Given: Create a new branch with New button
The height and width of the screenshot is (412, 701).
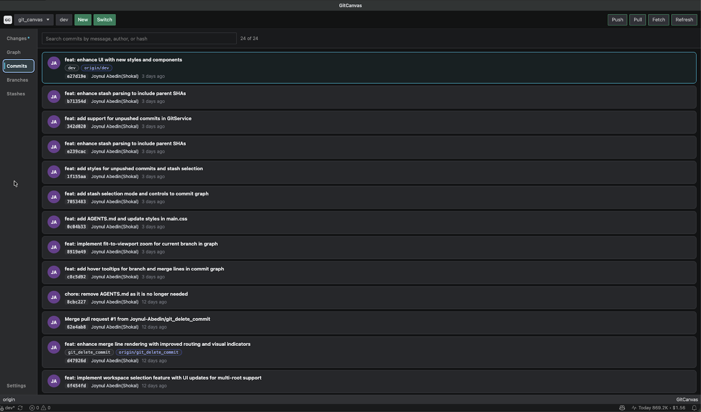Looking at the screenshot, I should [x=83, y=20].
